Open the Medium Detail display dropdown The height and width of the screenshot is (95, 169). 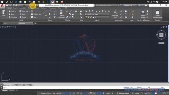(x=125, y=93)
